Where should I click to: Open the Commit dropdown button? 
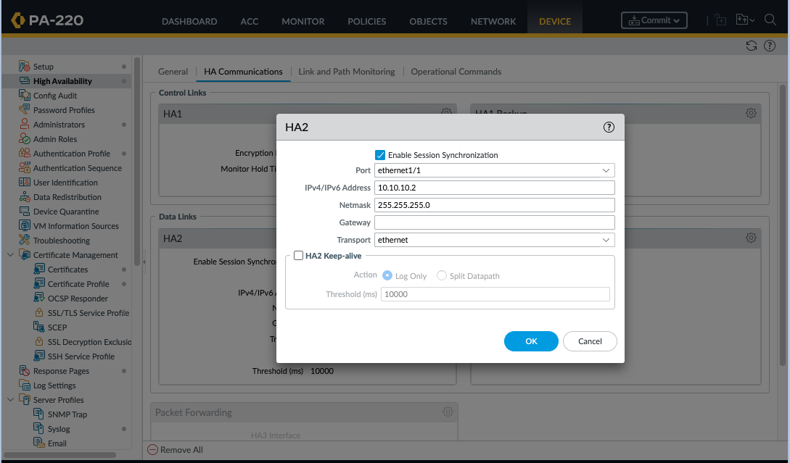tap(654, 20)
